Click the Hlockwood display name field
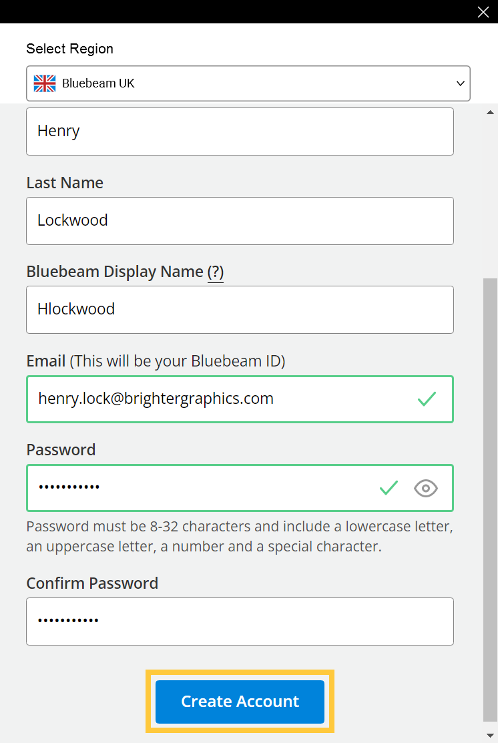 pyautogui.click(x=240, y=309)
